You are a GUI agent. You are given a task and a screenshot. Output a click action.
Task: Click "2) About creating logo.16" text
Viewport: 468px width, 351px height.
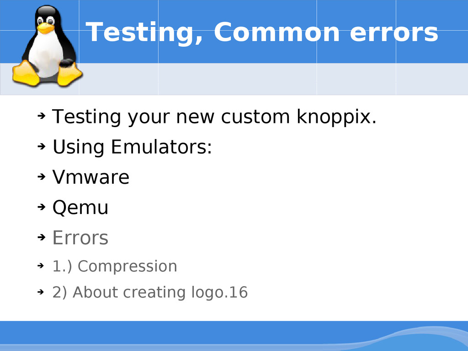tap(150, 292)
